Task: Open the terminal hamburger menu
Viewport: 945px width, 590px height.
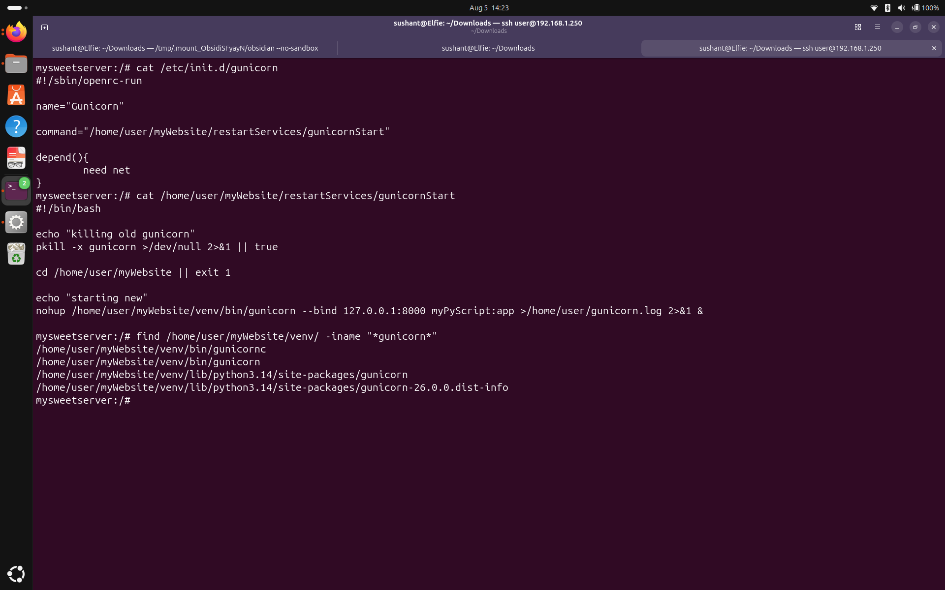Action: pos(878,27)
